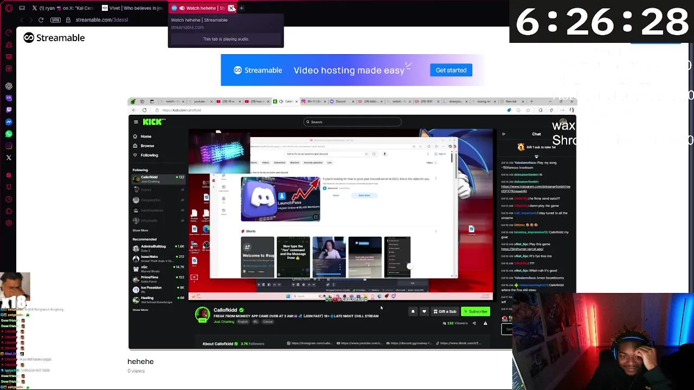Go back with the browser back arrow
This screenshot has height=390, width=694.
click(x=21, y=20)
